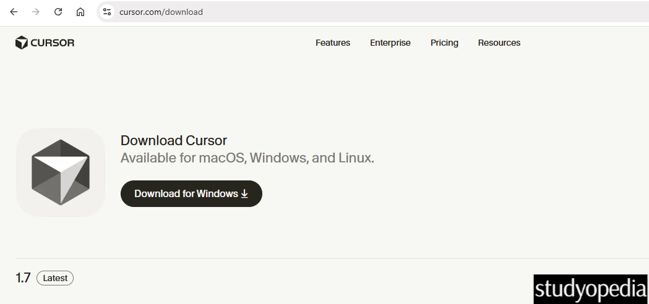649x304 pixels.
Task: View site information icon in address bar
Action: pos(107,12)
